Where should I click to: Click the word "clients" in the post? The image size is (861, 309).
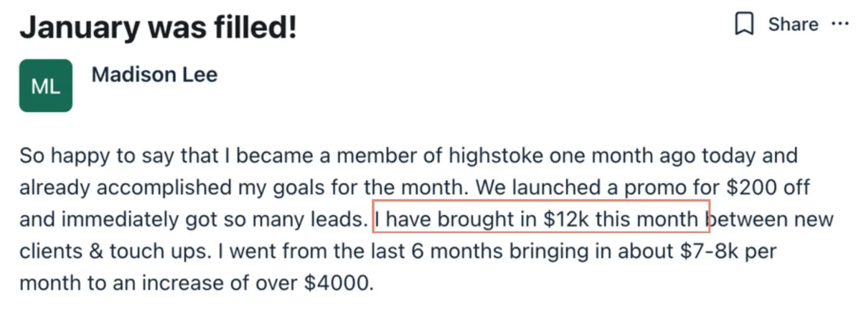pos(49,251)
